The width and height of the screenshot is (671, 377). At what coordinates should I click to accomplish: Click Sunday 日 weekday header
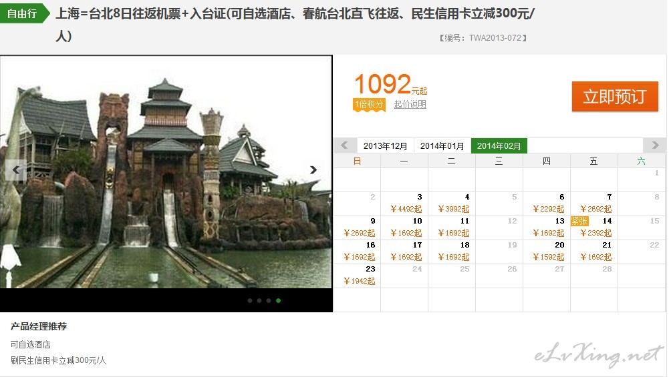coord(357,161)
